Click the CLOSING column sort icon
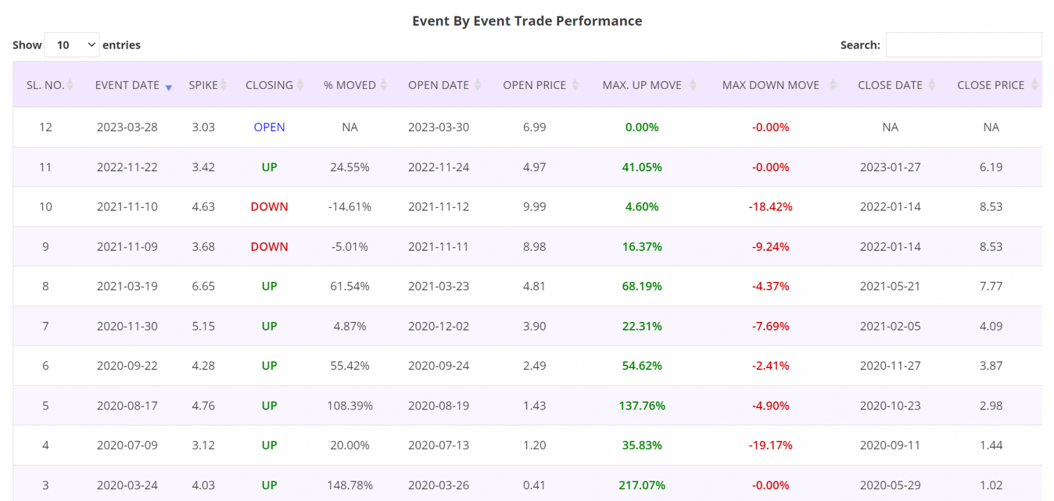 pos(300,85)
